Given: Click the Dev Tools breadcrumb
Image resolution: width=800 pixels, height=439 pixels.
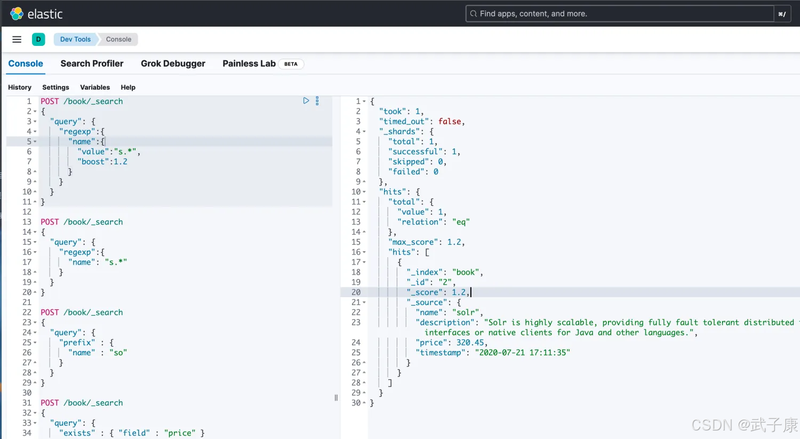Looking at the screenshot, I should click(75, 39).
